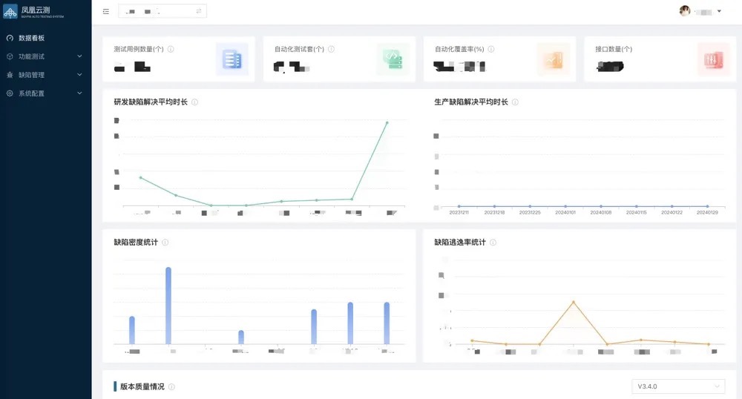The width and height of the screenshot is (742, 399).
Task: Click the red interface sliders icon
Action: [714, 59]
